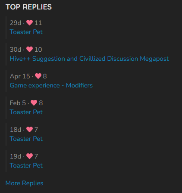Click the heart icon beside 11 likes
The image size is (182, 193).
tap(29, 23)
